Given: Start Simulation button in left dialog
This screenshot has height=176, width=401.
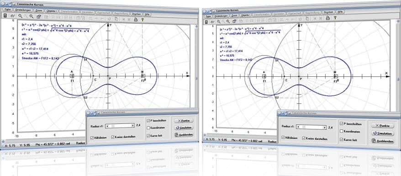Looking at the screenshot, I should coord(184,128).
